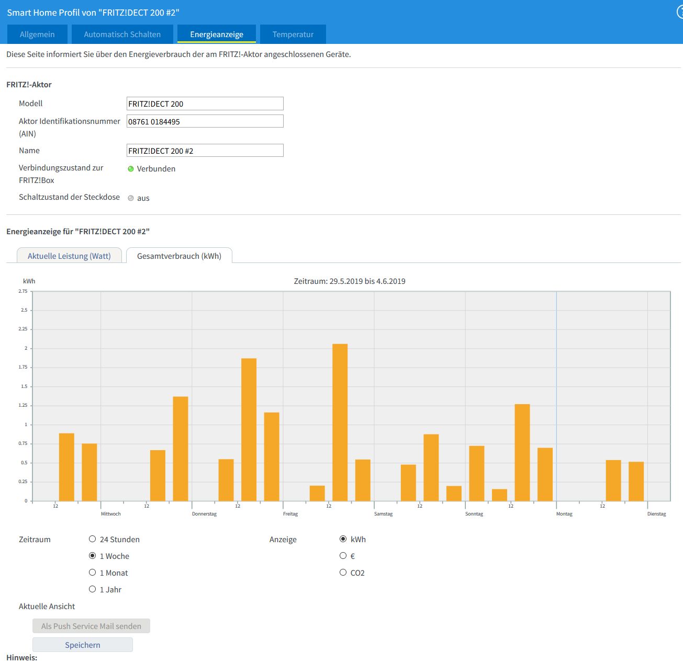Image resolution: width=683 pixels, height=664 pixels.
Task: Click the Mittwoch axis label
Action: pos(111,514)
